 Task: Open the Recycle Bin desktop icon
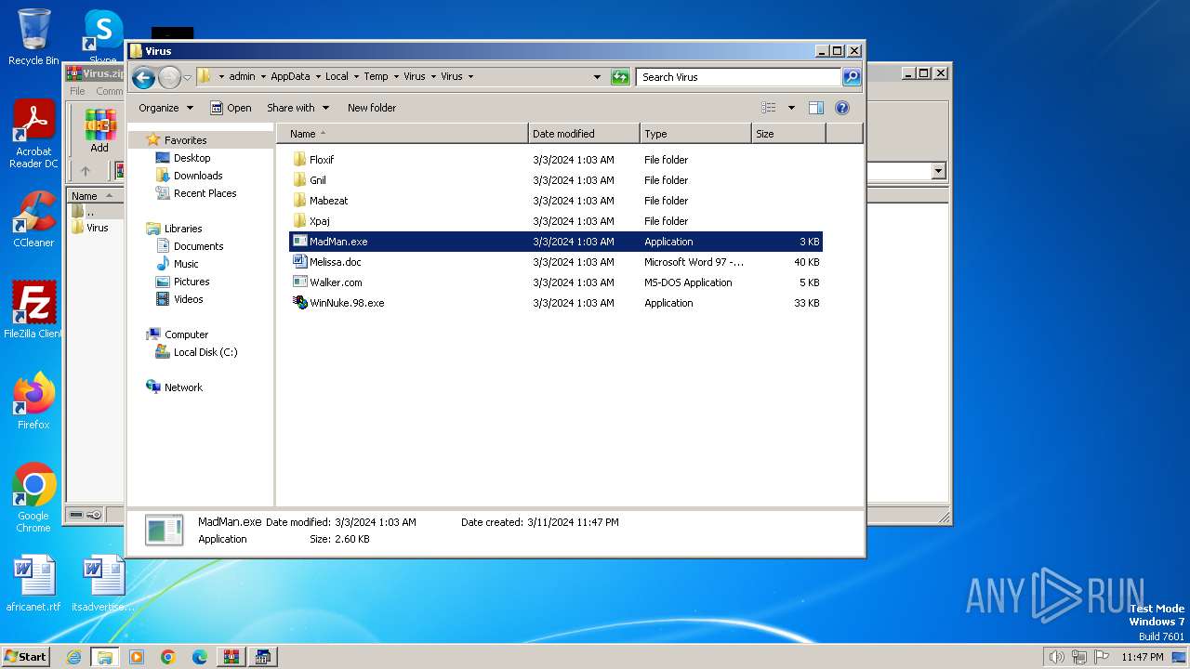tap(33, 37)
